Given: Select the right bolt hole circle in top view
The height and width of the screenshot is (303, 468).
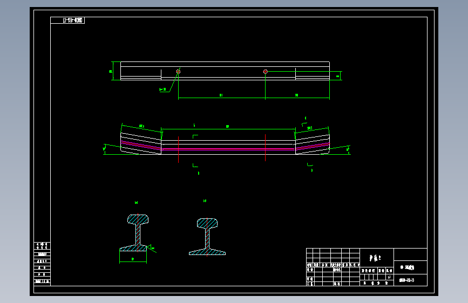Looking at the screenshot, I should (x=266, y=72).
